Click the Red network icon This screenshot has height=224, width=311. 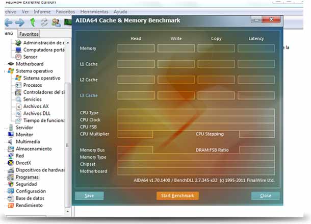[11, 156]
